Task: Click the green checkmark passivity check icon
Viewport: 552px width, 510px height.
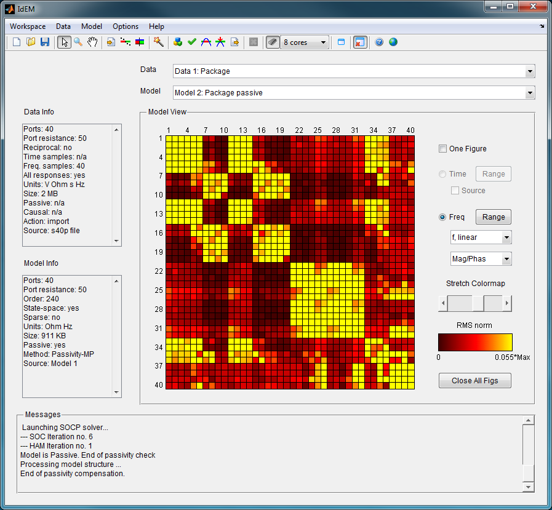Action: tap(192, 42)
